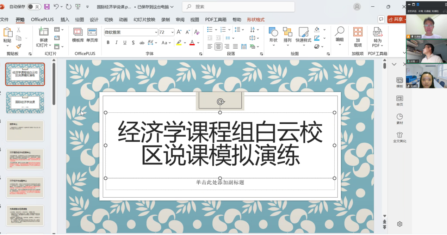Toggle Bold formatting
This screenshot has width=447, height=235.
[108, 43]
